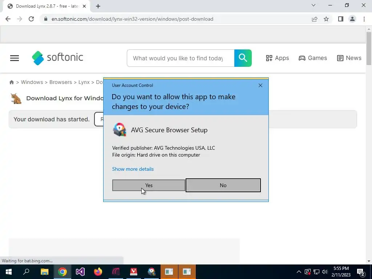Open Visual Studio from taskbar
The width and height of the screenshot is (372, 279).
pyautogui.click(x=80, y=272)
